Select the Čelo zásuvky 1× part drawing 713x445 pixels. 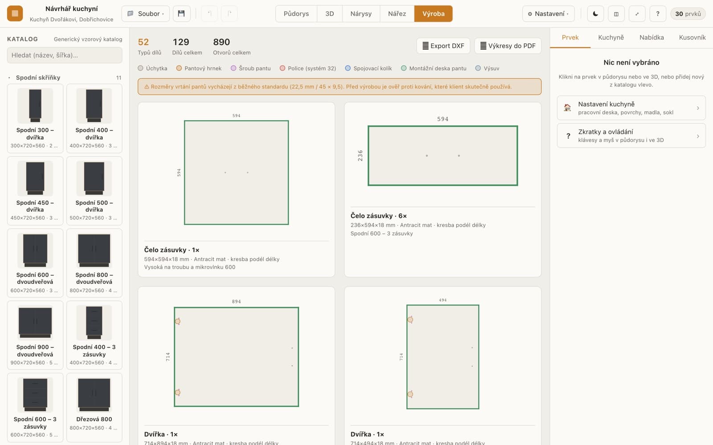(x=236, y=173)
